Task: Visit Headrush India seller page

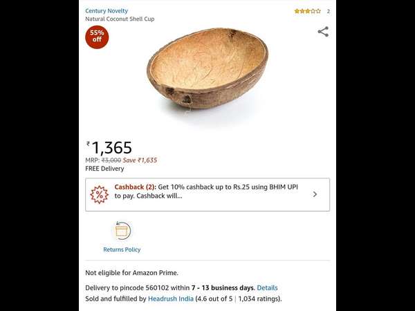Action: tap(171, 299)
